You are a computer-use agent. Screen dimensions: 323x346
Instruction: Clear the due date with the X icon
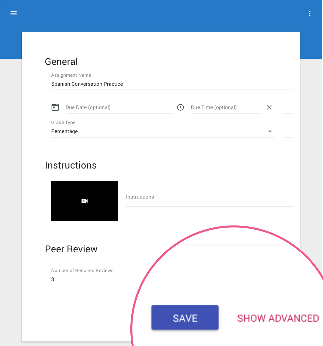point(269,107)
